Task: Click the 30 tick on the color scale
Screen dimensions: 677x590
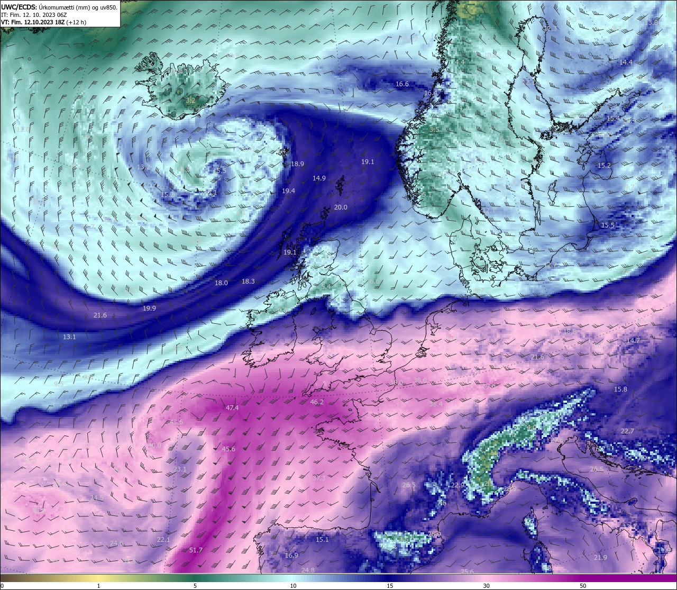Action: tap(486, 586)
